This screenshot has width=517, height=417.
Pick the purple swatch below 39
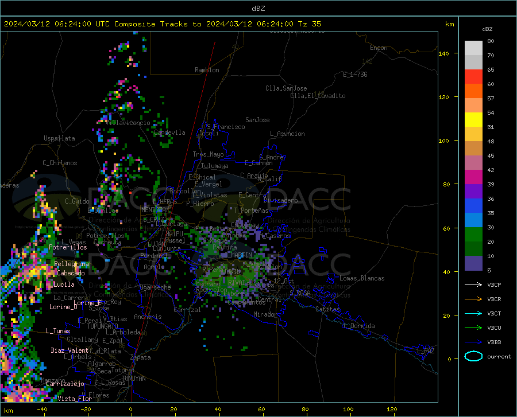click(473, 192)
